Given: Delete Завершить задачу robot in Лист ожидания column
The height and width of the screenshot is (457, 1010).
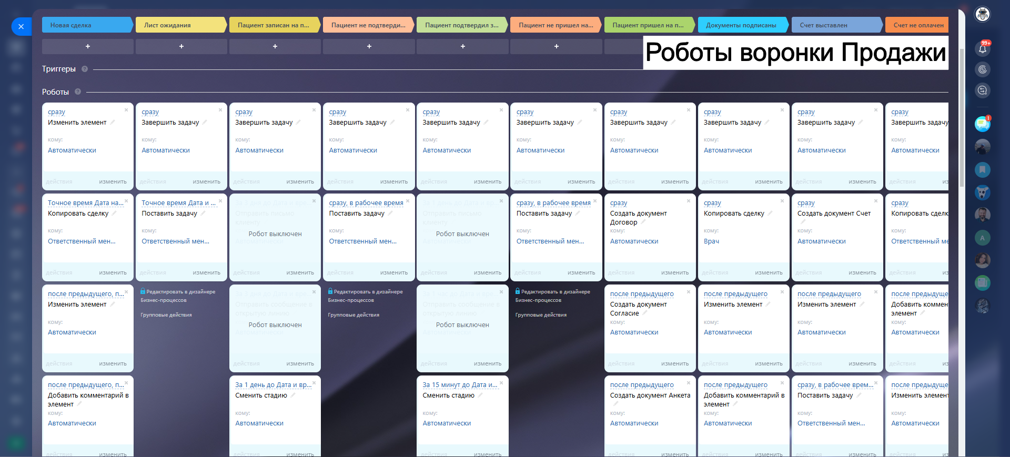Looking at the screenshot, I should tap(220, 110).
